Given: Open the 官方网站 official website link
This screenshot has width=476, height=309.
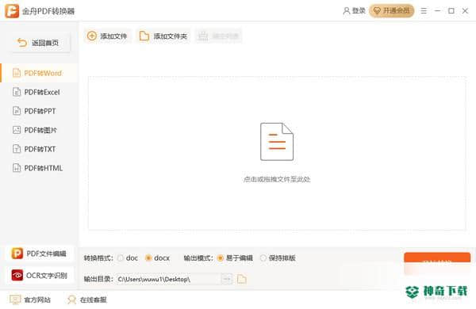Looking at the screenshot, I should click(30, 299).
